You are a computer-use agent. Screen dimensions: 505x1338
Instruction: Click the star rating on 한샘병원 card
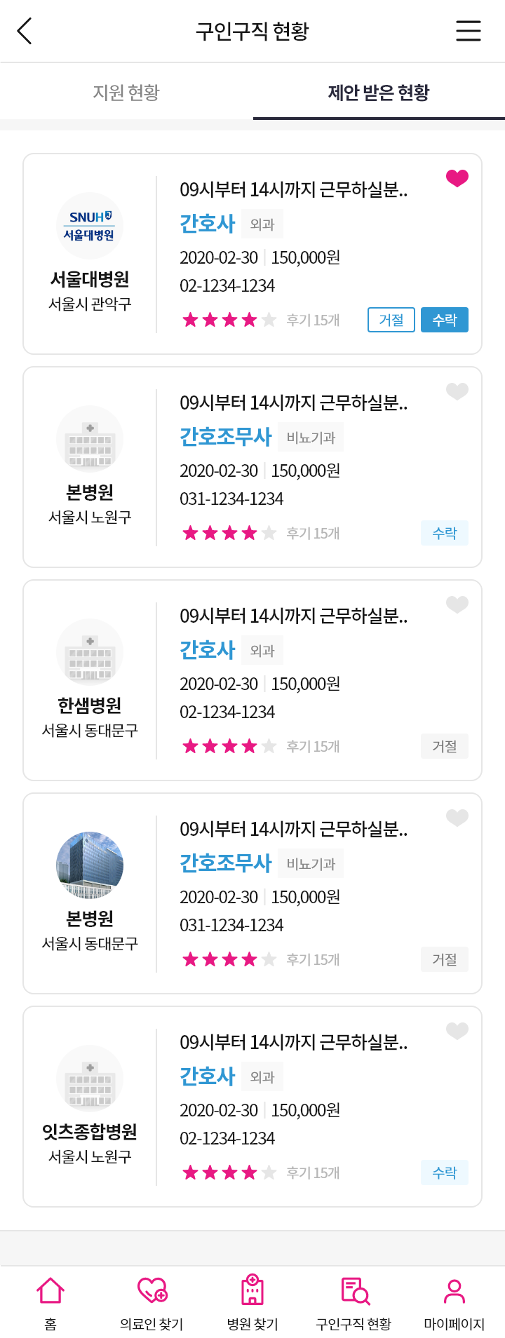pos(229,746)
